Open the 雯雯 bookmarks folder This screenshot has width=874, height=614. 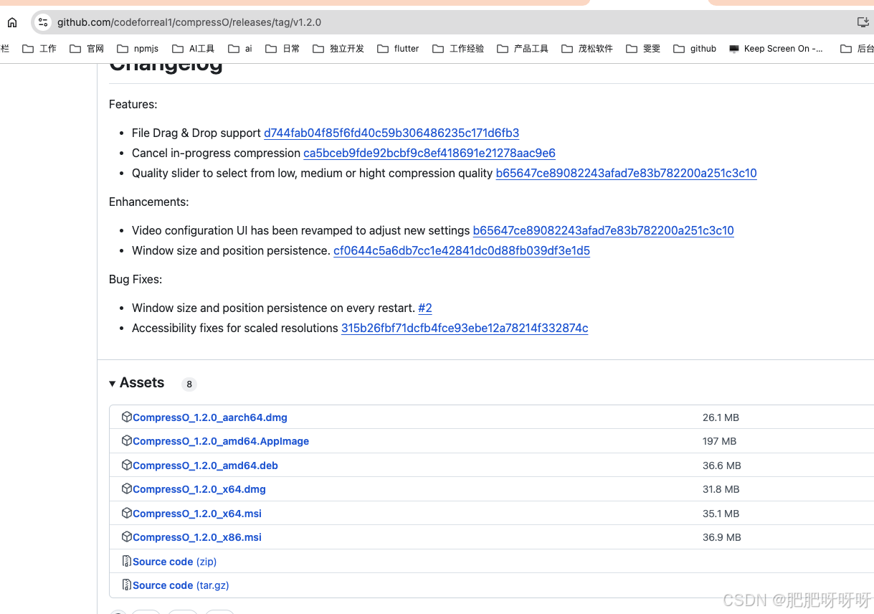[x=643, y=49]
